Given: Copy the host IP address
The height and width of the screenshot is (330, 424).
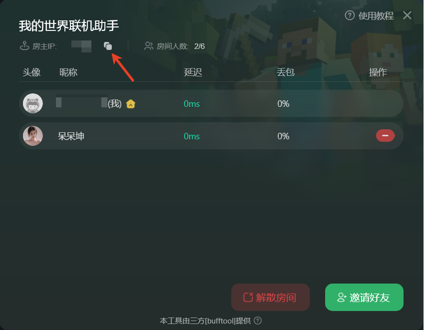Looking at the screenshot, I should pyautogui.click(x=108, y=46).
